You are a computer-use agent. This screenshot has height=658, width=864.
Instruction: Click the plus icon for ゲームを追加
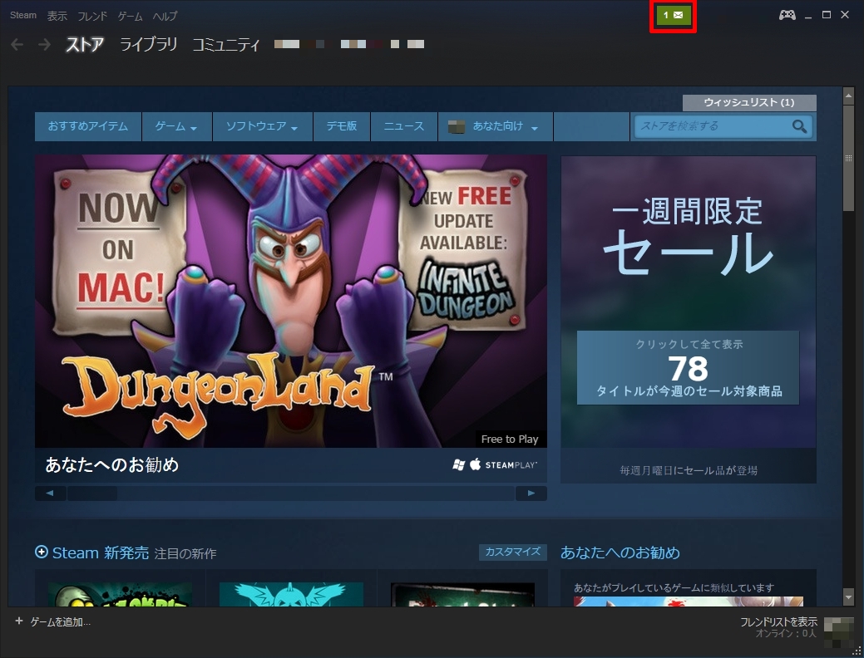[x=19, y=621]
